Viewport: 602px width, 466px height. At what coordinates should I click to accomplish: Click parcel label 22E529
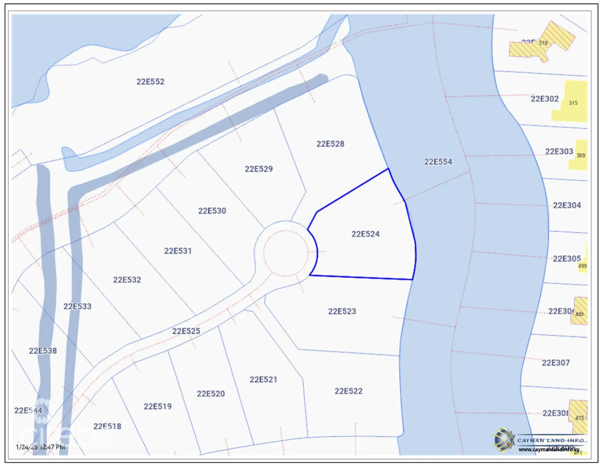(259, 169)
